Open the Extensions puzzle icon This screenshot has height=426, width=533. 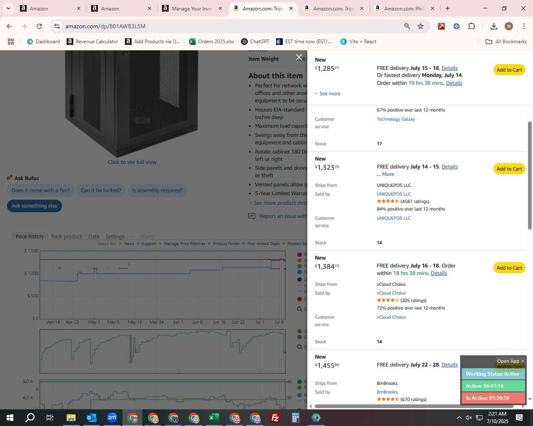[471, 26]
